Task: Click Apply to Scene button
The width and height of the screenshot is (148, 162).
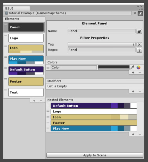Action: click(x=95, y=155)
